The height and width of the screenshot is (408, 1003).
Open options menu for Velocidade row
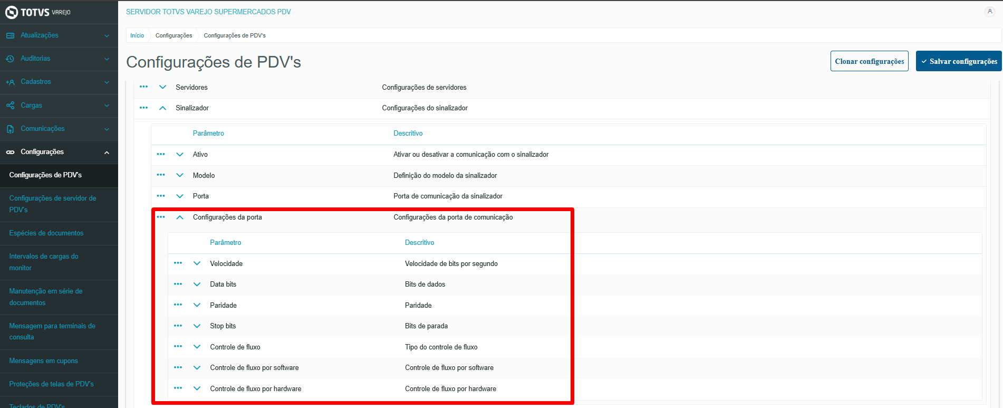[178, 263]
